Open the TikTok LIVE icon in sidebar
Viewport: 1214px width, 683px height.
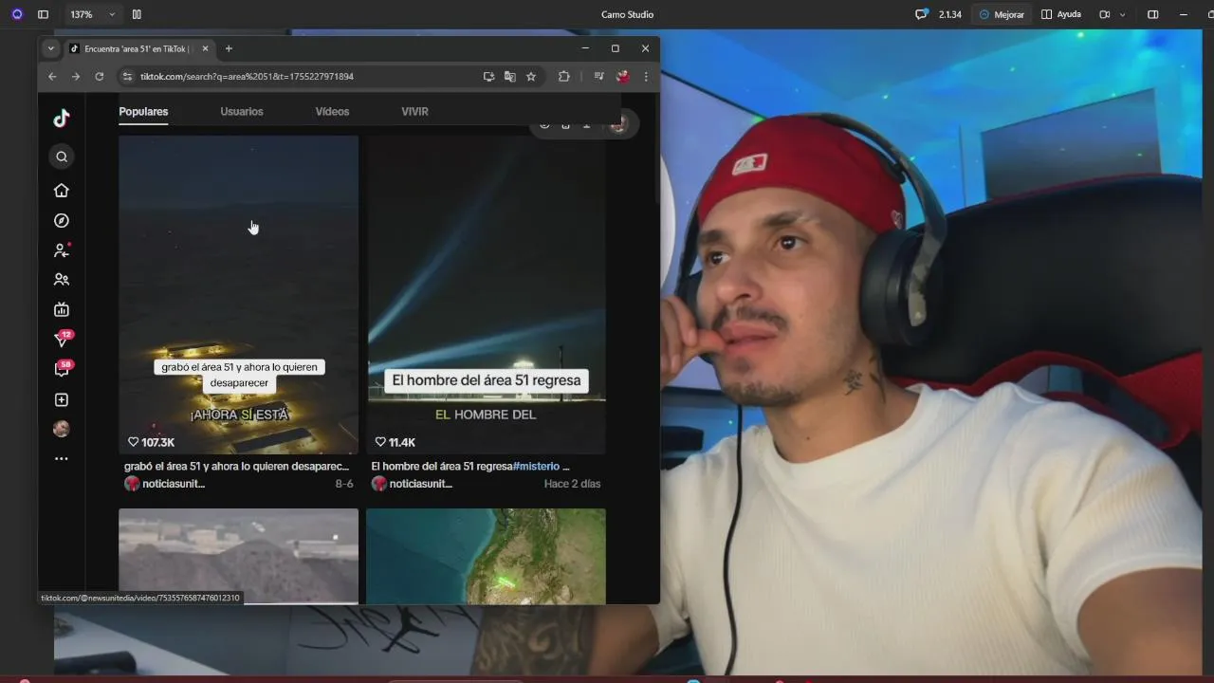tap(62, 309)
